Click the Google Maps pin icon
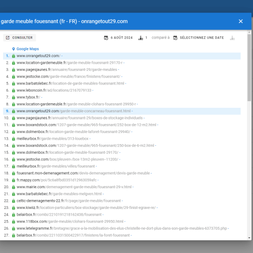Screen dimensions: 253x253 coord(14,49)
